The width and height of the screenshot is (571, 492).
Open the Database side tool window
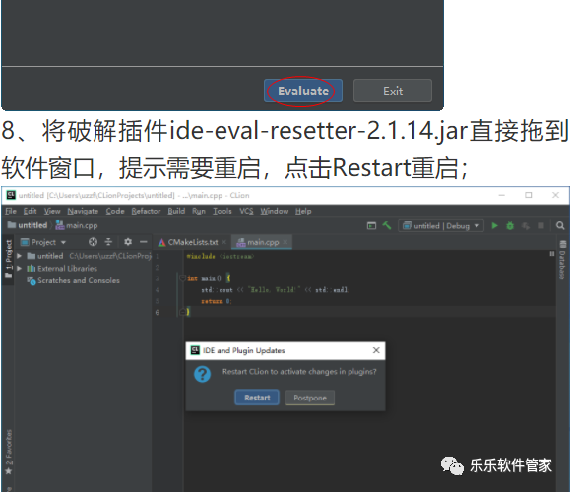click(562, 260)
